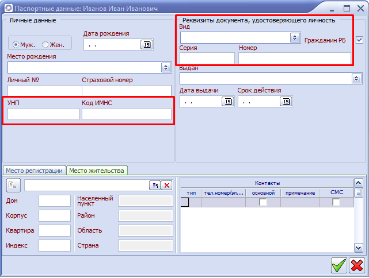Check the СМС checkbox in contacts
369x278 pixels.
(336, 202)
